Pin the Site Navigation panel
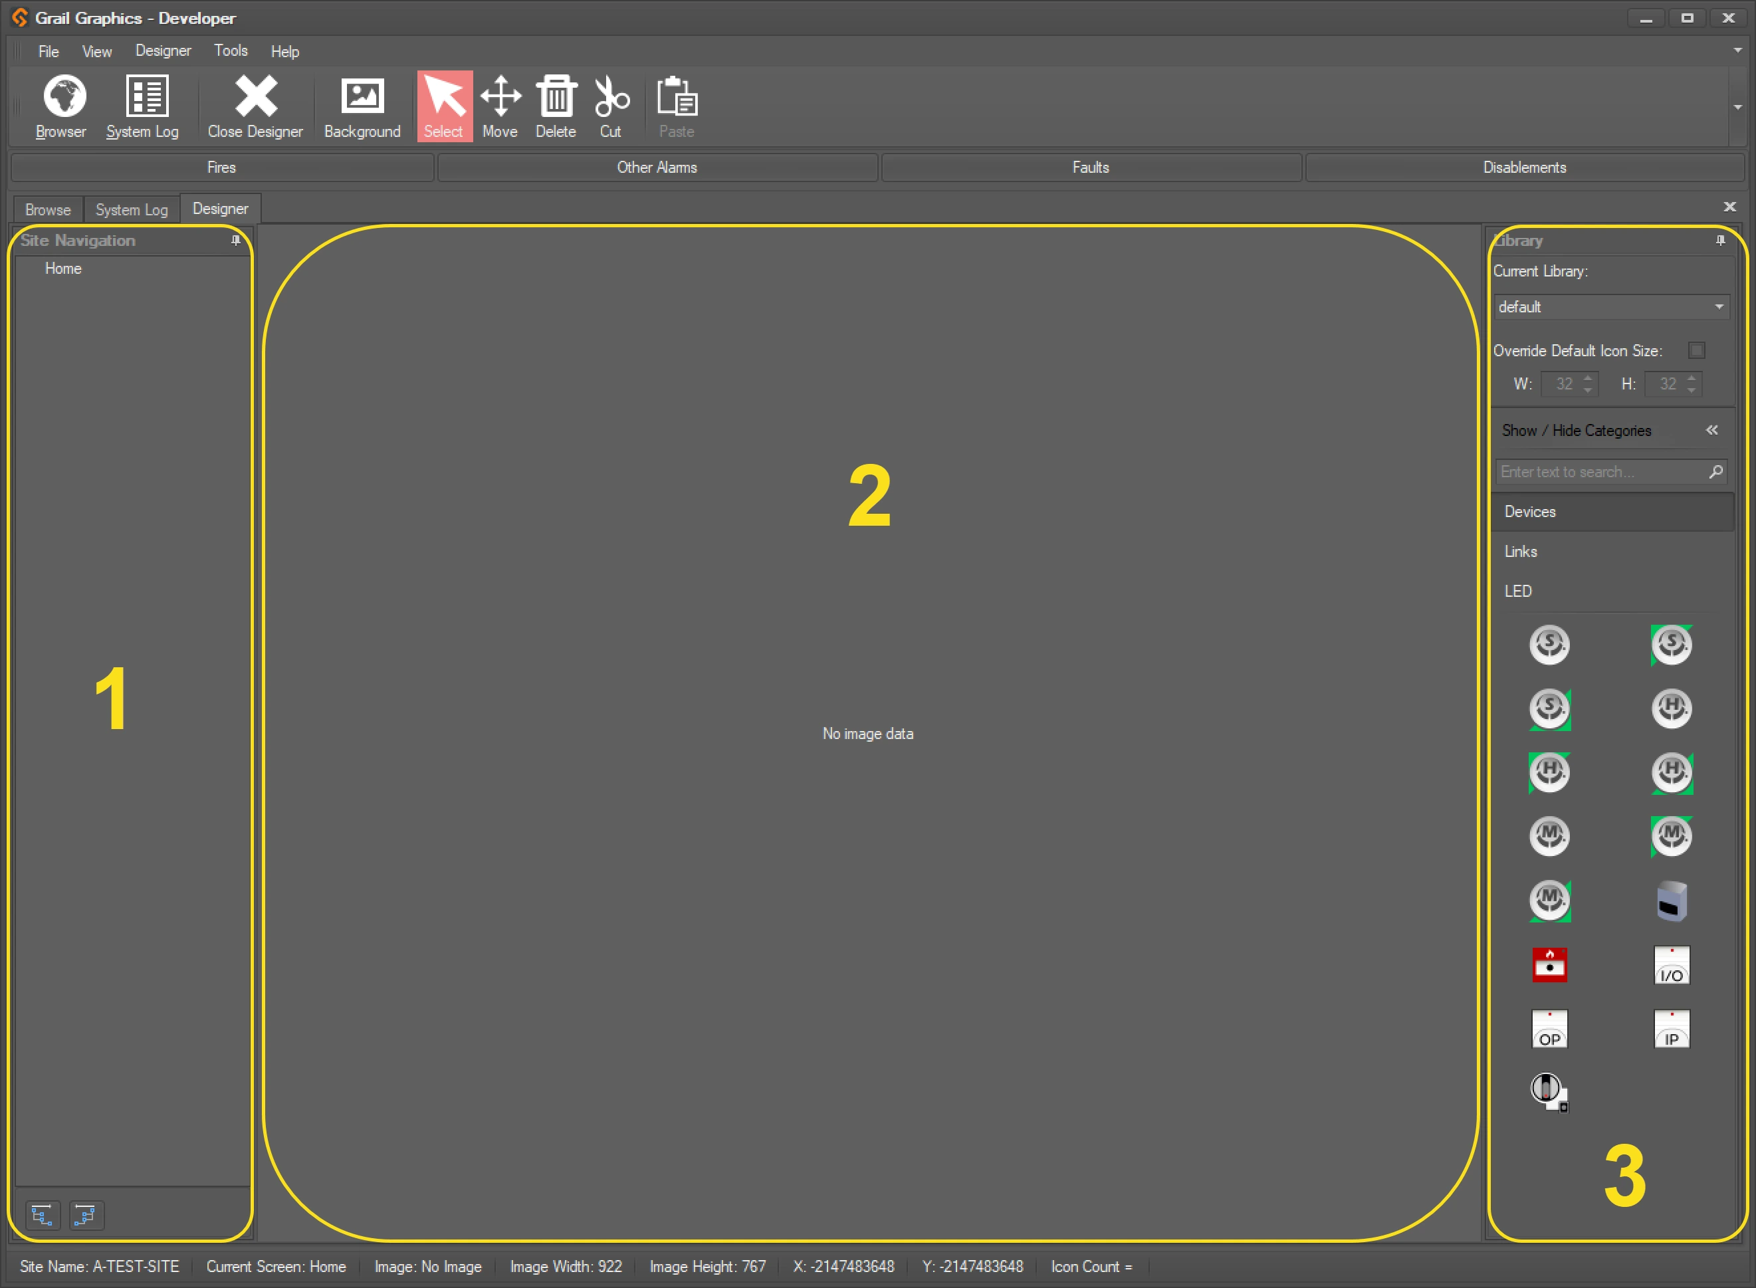 click(235, 240)
